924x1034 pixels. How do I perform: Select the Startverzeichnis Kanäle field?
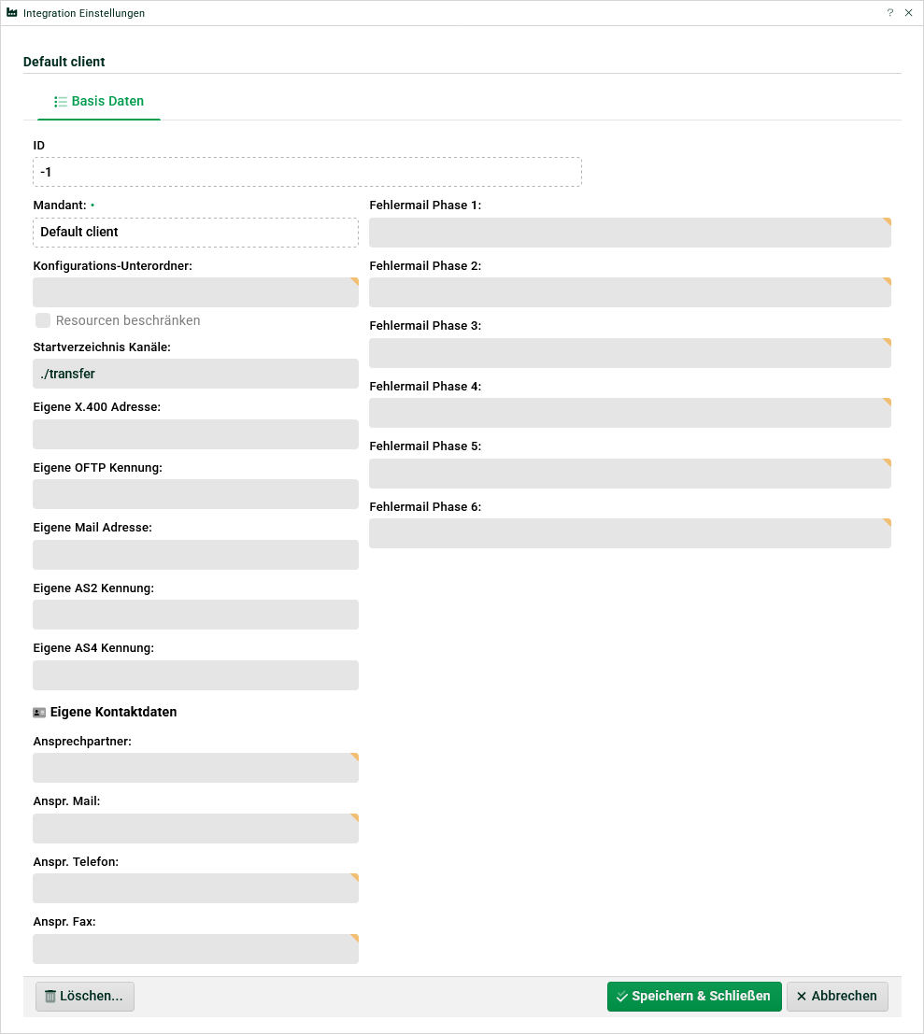[195, 374]
